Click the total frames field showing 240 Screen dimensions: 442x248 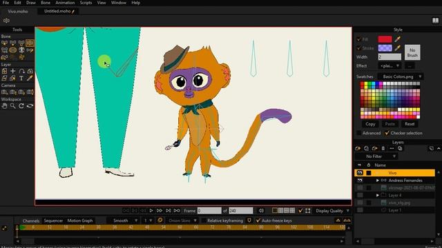[x=241, y=211]
